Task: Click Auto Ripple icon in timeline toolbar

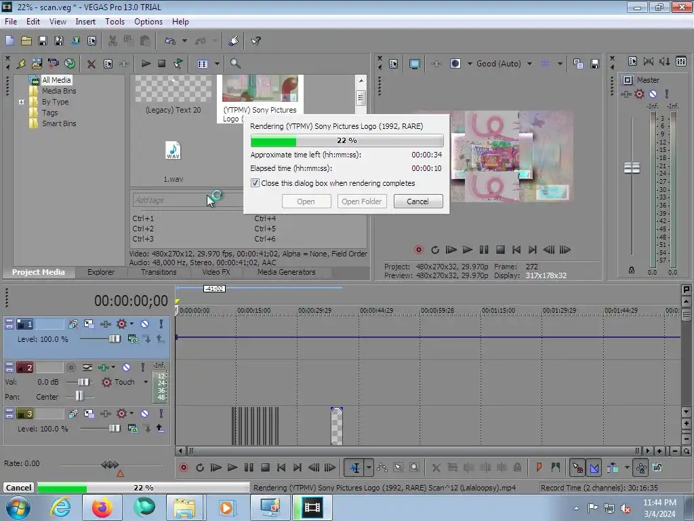Action: [x=613, y=467]
